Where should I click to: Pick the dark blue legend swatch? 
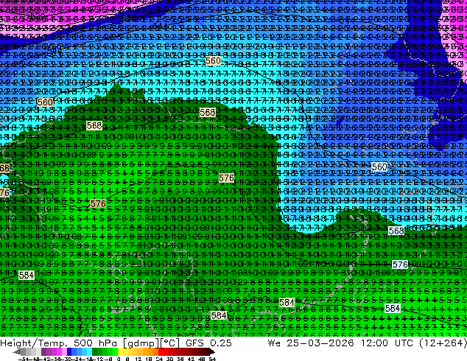pos(69,351)
